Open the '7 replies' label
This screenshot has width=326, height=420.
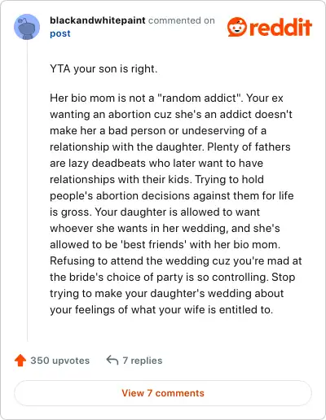pos(143,361)
